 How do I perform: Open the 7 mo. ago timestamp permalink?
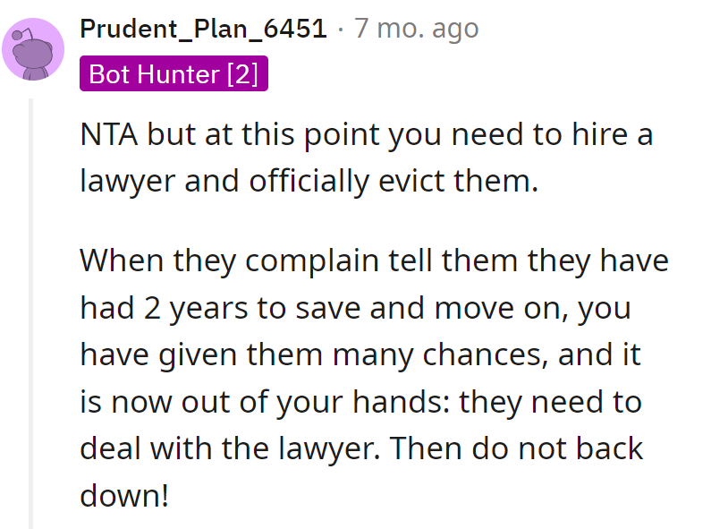click(415, 28)
